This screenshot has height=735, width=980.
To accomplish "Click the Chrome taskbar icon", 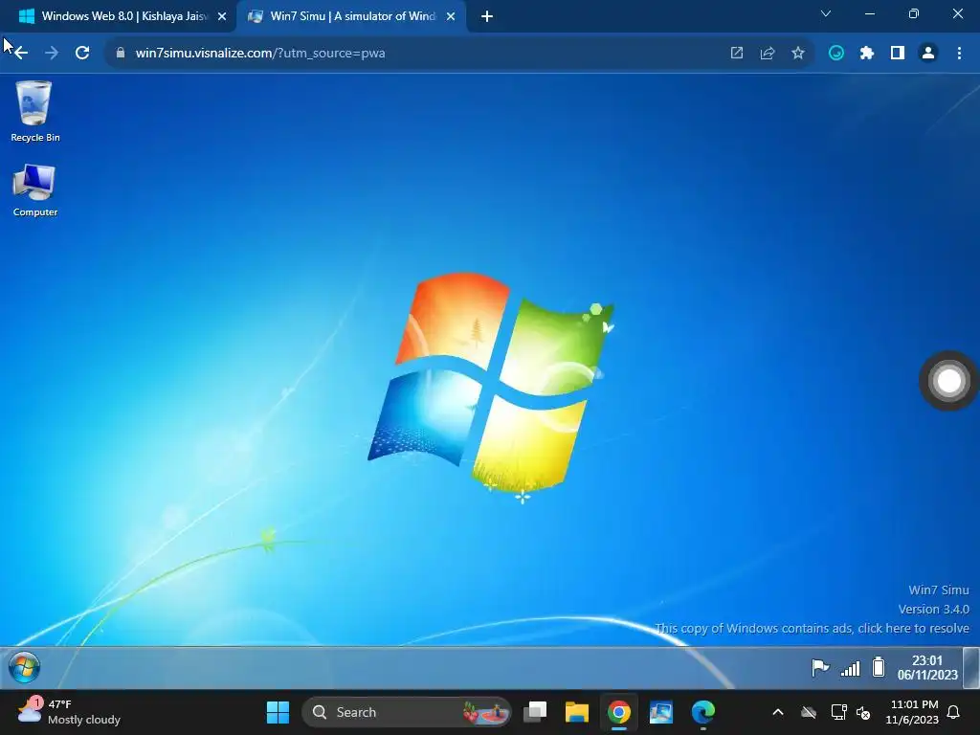I will coord(619,712).
